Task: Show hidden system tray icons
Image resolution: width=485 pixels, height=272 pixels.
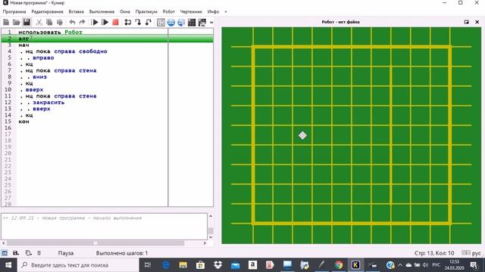Action: coord(400,265)
